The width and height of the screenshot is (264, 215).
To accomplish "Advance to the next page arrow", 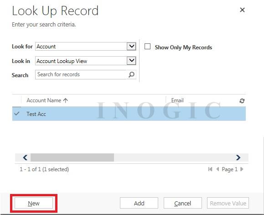I will (x=242, y=169).
